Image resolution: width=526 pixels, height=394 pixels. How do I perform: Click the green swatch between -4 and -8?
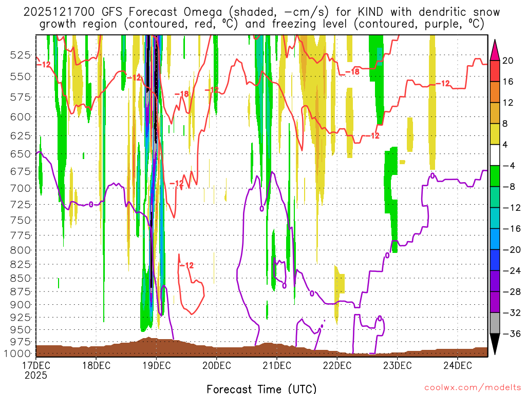495,176
